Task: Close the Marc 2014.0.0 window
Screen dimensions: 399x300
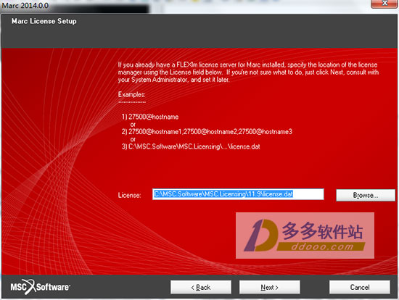Action: click(384, 4)
